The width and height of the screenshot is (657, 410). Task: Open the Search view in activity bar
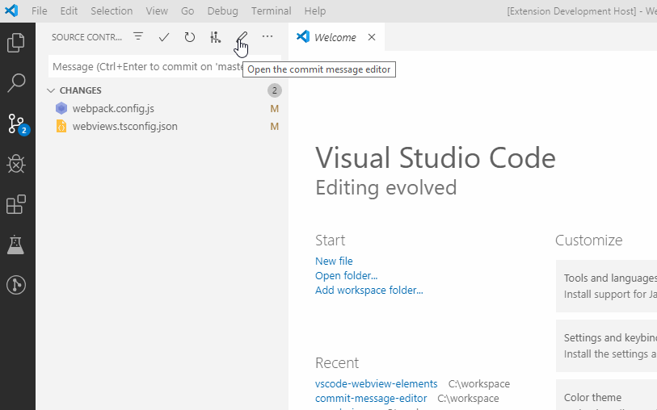point(16,83)
